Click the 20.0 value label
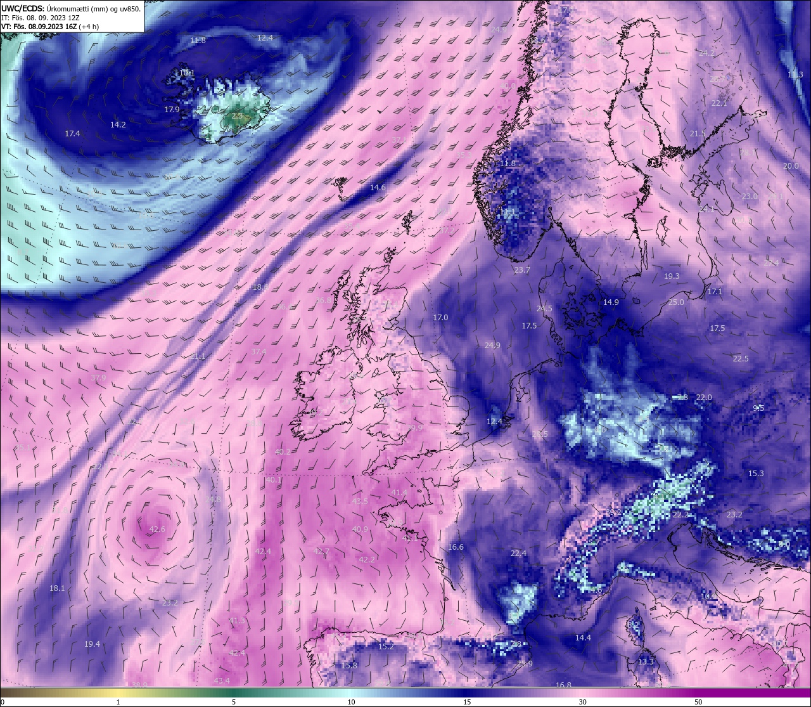This screenshot has width=811, height=707. click(791, 166)
